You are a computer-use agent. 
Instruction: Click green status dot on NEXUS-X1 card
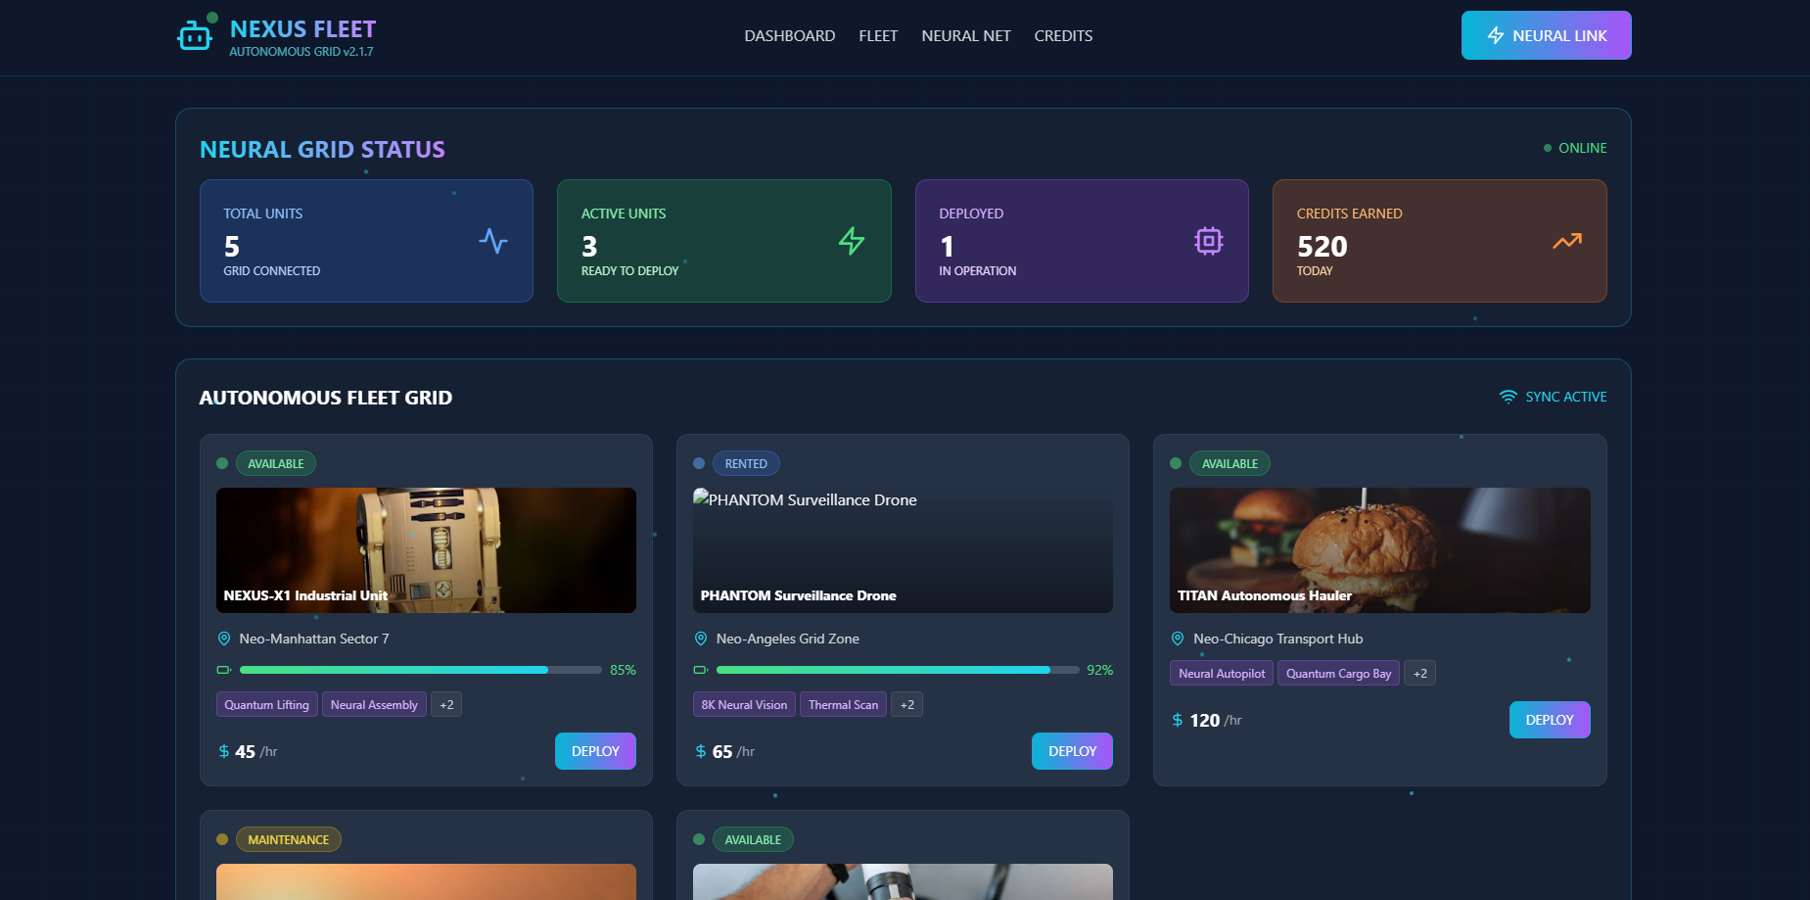click(x=222, y=463)
